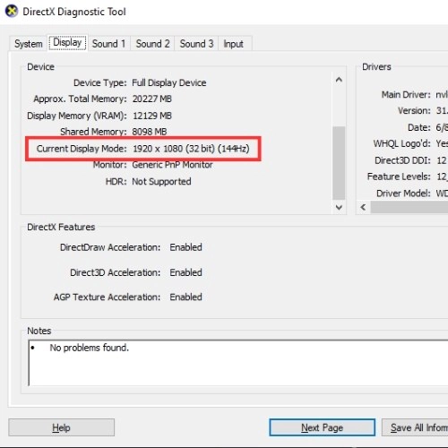Click the 'Version:' label in Drivers
The width and height of the screenshot is (448, 448).
[x=414, y=111]
